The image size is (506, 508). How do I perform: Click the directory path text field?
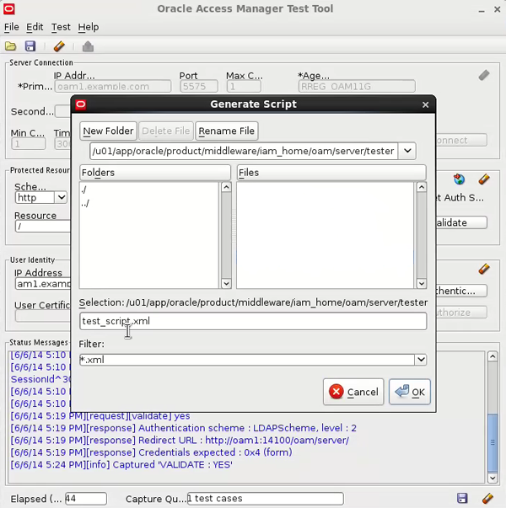(244, 151)
